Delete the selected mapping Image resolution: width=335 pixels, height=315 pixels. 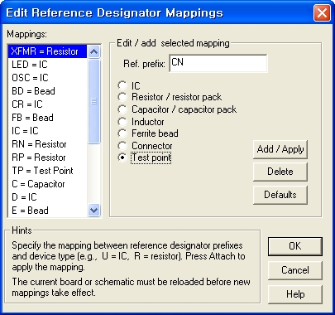click(280, 172)
